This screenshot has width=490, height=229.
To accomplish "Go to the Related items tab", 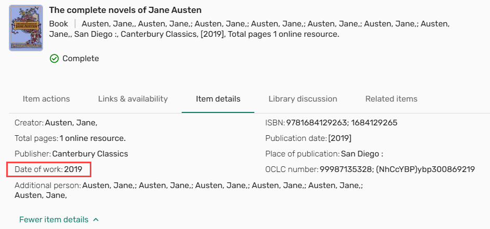I will point(391,99).
